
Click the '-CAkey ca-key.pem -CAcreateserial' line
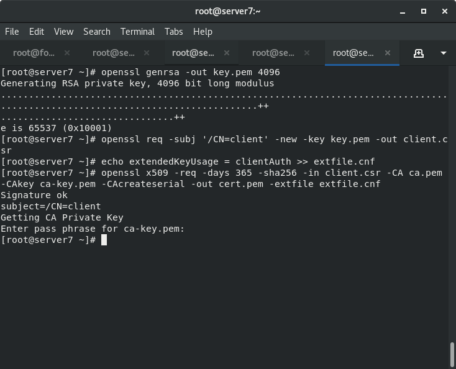tap(191, 184)
